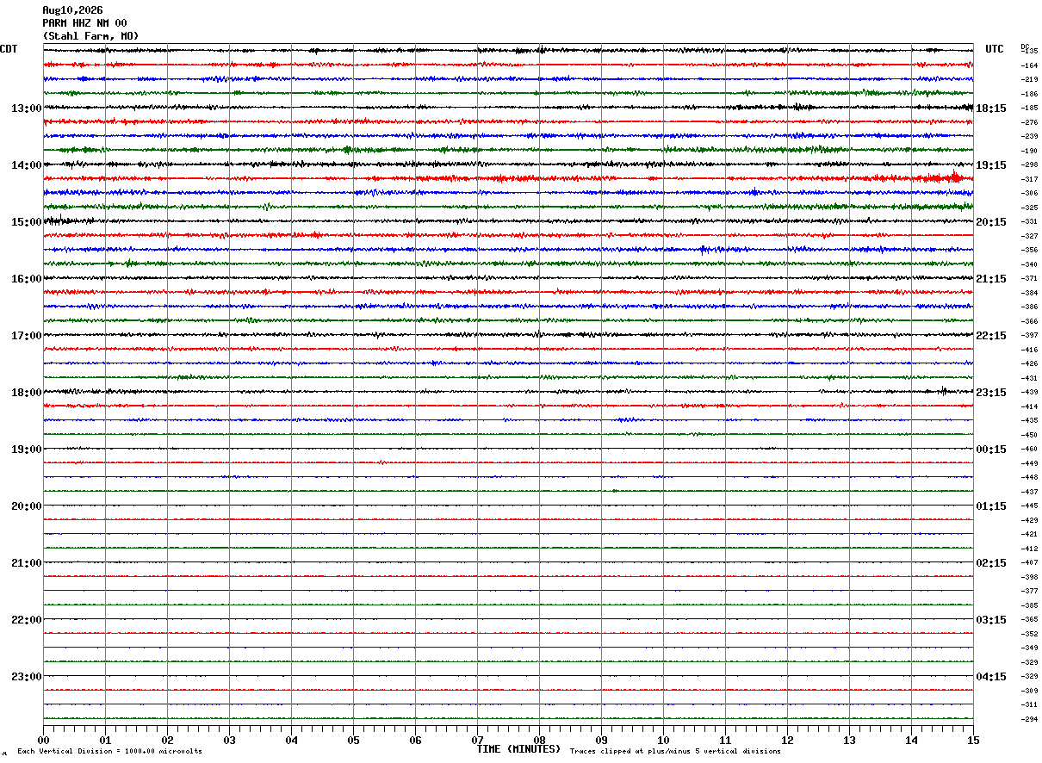
Task: Click minute "09" on the bottom time axis
Action: click(601, 741)
